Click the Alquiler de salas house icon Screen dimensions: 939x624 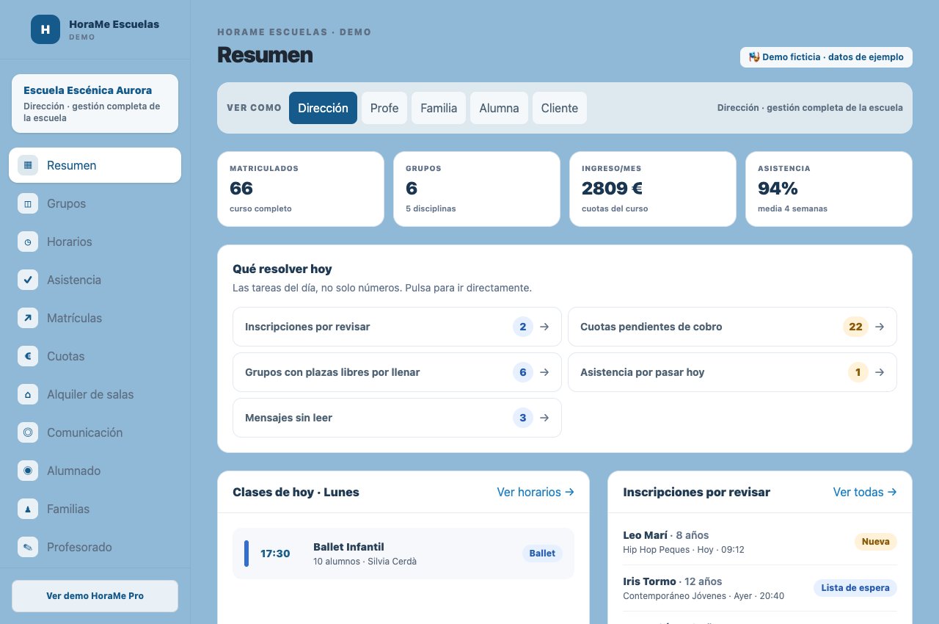28,394
